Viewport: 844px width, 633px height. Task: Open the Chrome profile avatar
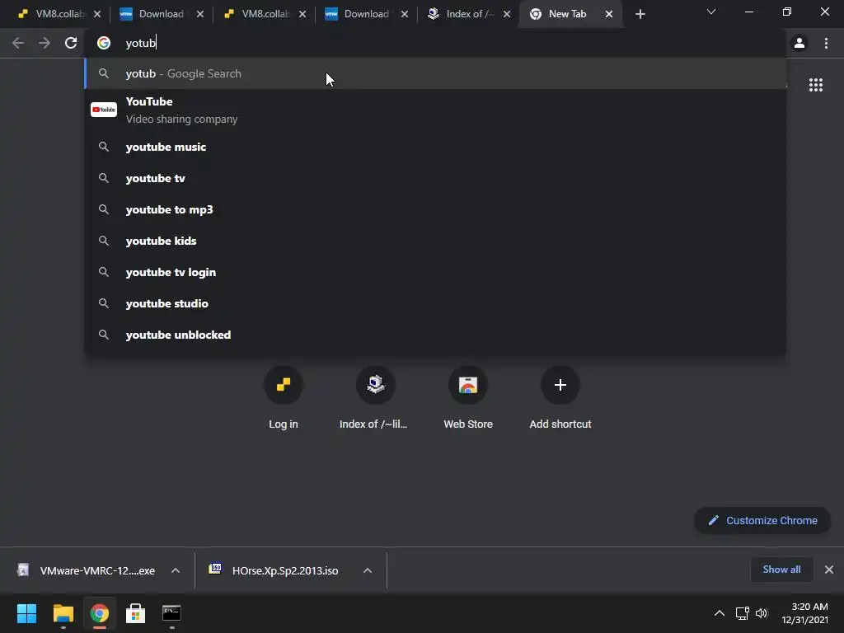pyautogui.click(x=799, y=43)
